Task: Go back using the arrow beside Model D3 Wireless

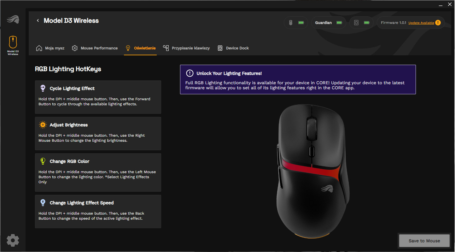Action: (x=38, y=21)
